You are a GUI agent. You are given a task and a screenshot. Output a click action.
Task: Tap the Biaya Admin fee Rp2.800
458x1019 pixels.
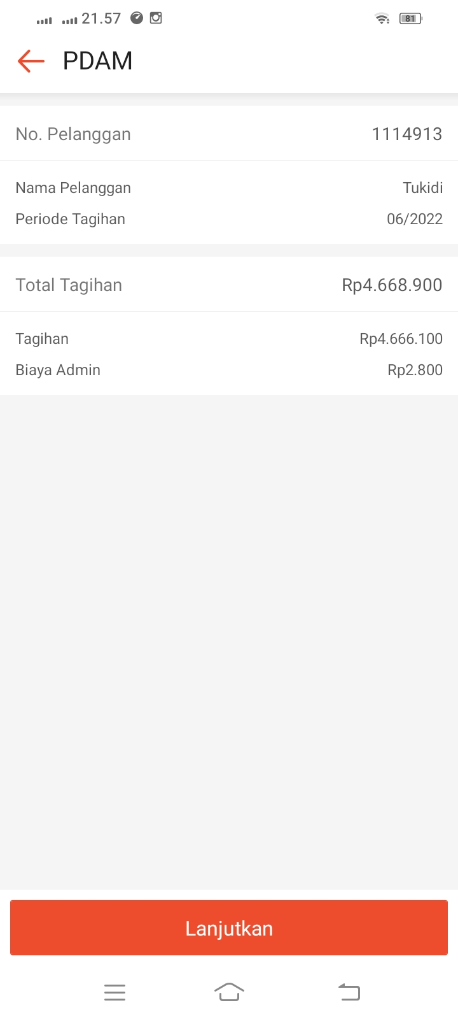(x=415, y=370)
